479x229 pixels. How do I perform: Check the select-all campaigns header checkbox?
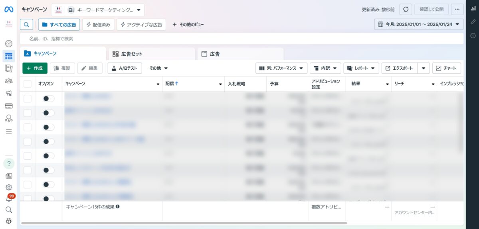28,84
